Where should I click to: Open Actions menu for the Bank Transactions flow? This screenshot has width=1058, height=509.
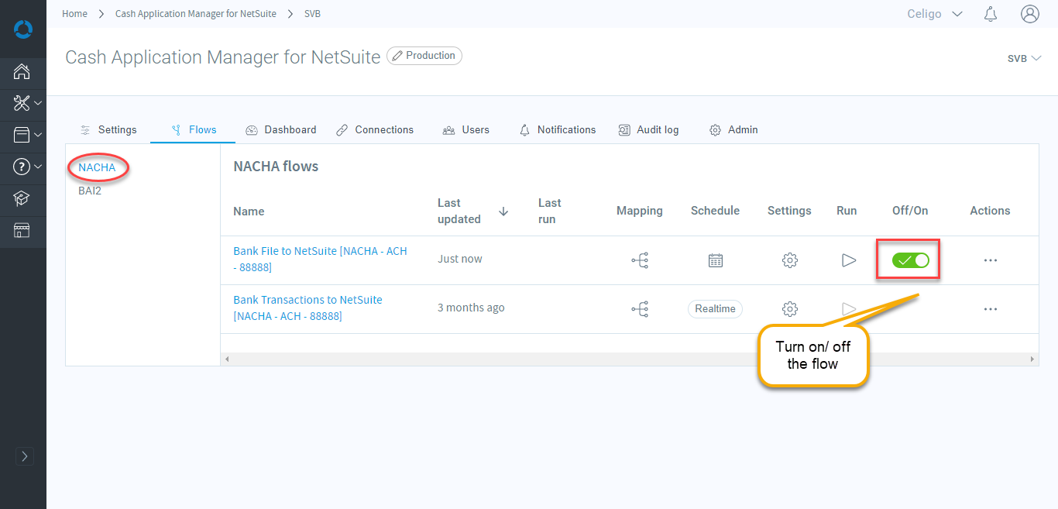990,309
